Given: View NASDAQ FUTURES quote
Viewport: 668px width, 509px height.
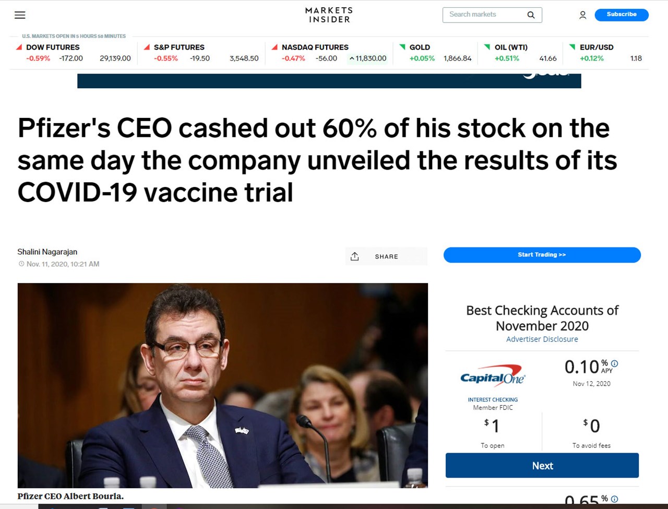Looking at the screenshot, I should (x=315, y=47).
